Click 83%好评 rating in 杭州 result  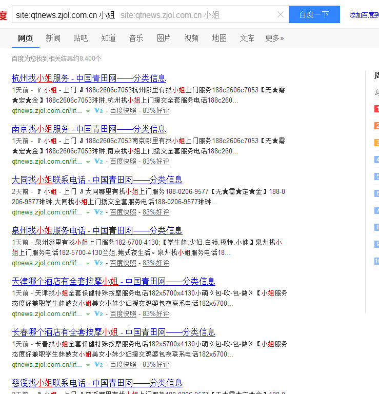(156, 111)
